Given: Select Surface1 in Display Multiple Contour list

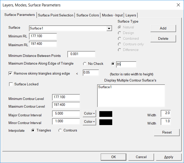Looking at the screenshot, I should coord(105,87).
